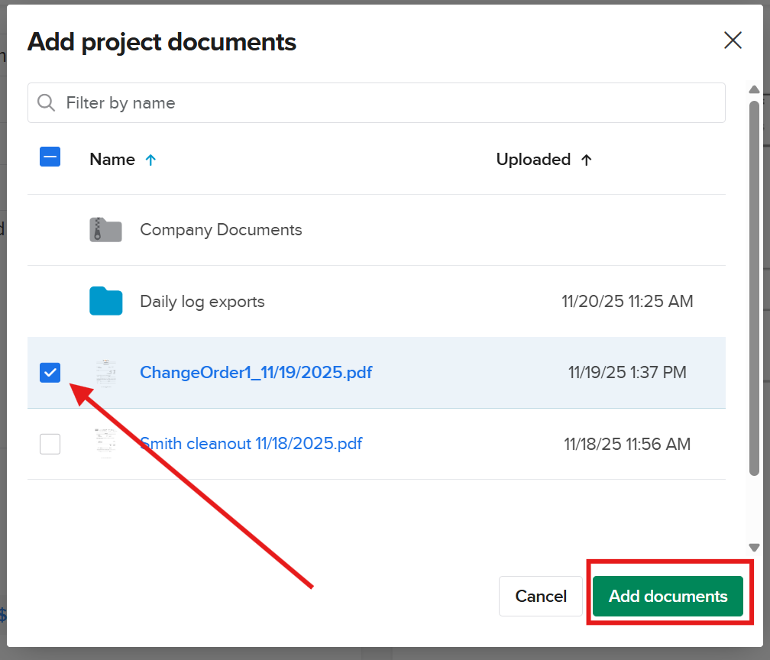Open the Company Documents zip folder icon

(105, 229)
